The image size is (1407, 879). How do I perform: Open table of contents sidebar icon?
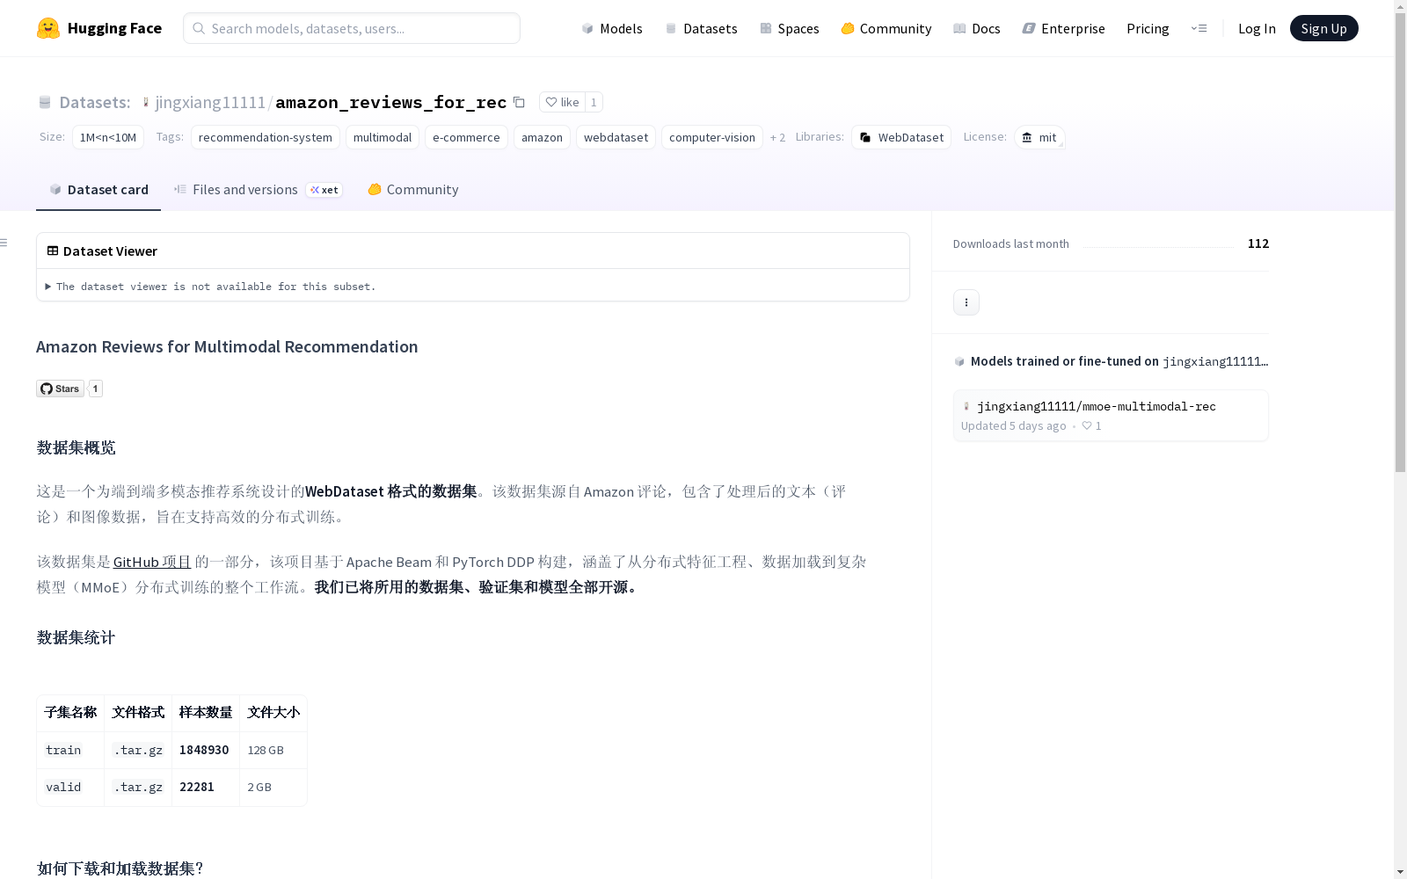click(4, 243)
